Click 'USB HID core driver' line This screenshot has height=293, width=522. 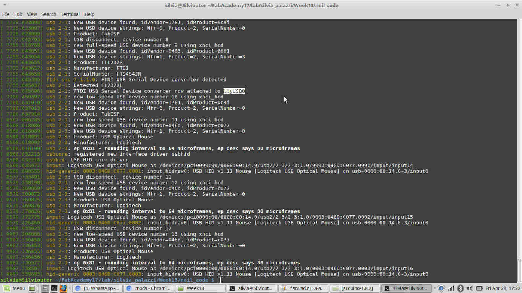(100, 160)
